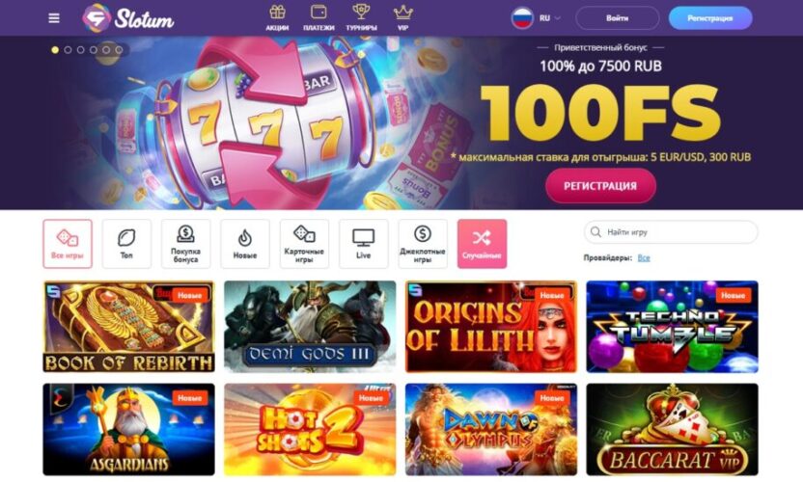
Task: Select the Live monitor category
Action: pos(363,244)
